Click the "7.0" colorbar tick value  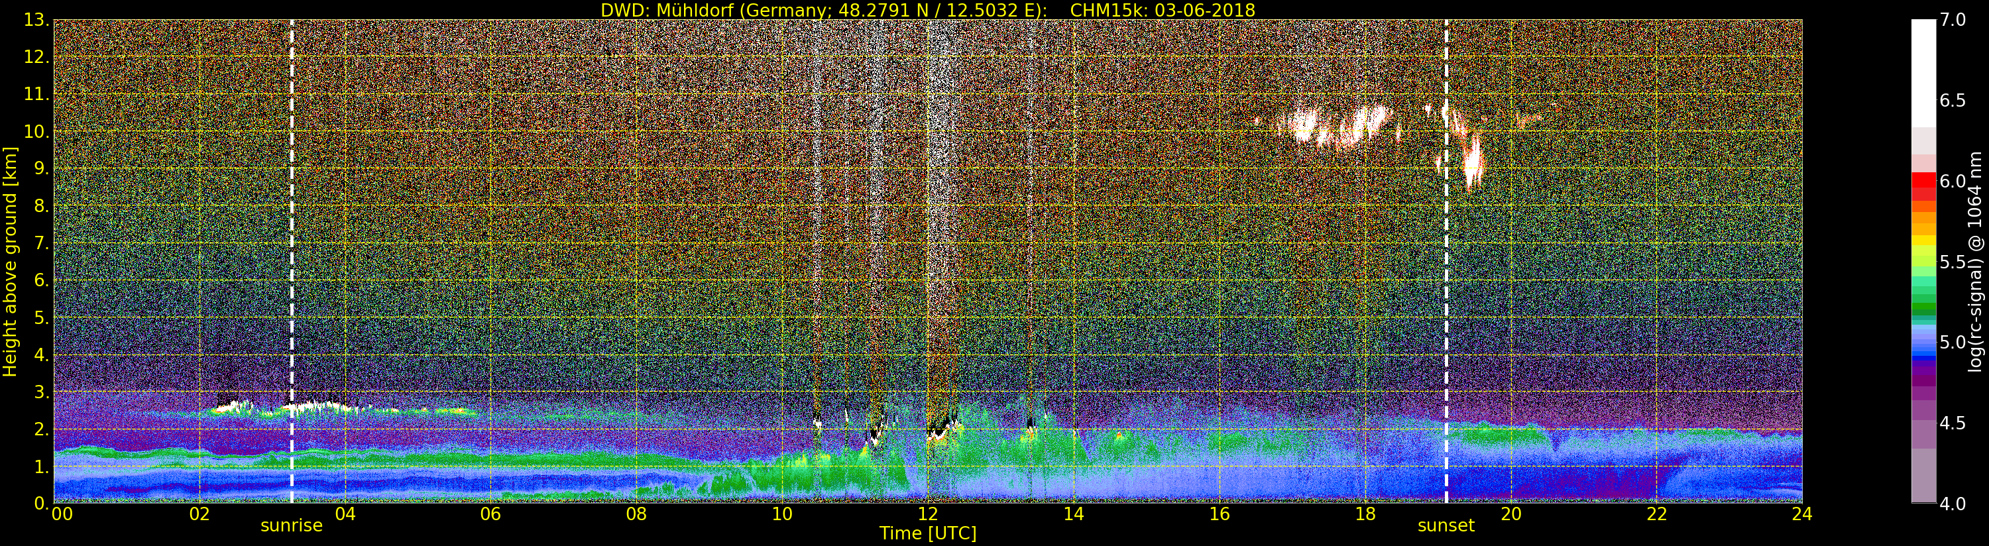(1953, 20)
